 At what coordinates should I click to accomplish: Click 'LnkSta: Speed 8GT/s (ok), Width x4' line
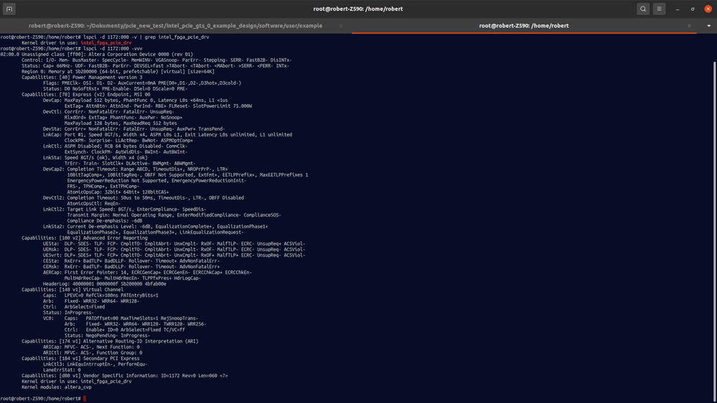(95, 157)
